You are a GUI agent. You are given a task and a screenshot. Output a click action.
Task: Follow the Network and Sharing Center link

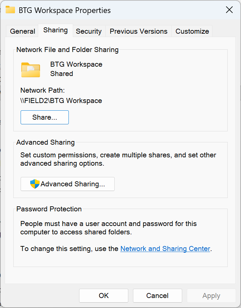tap(165, 249)
